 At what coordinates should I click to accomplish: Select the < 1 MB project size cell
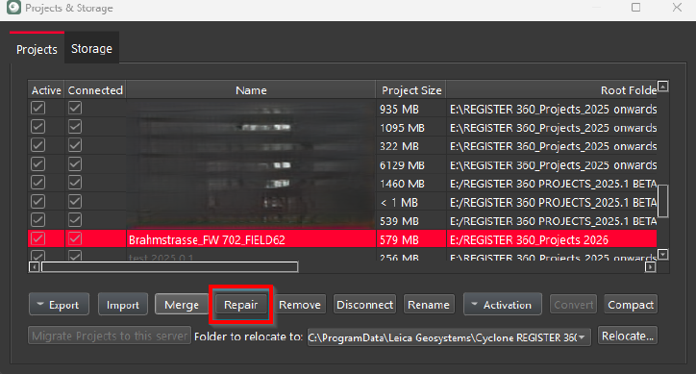411,203
